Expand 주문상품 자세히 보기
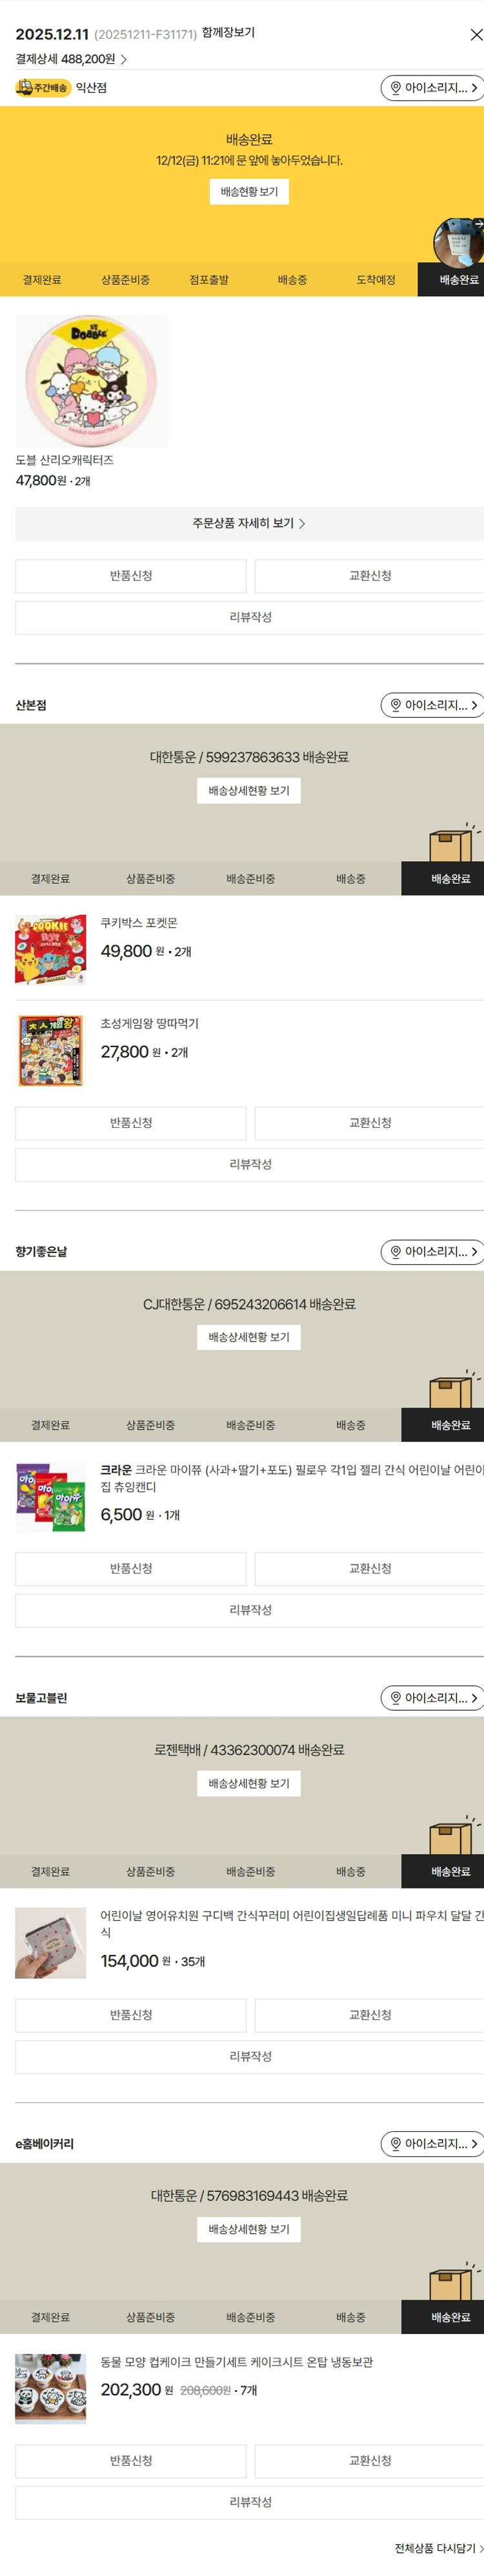The height and width of the screenshot is (2576, 484). pos(249,523)
